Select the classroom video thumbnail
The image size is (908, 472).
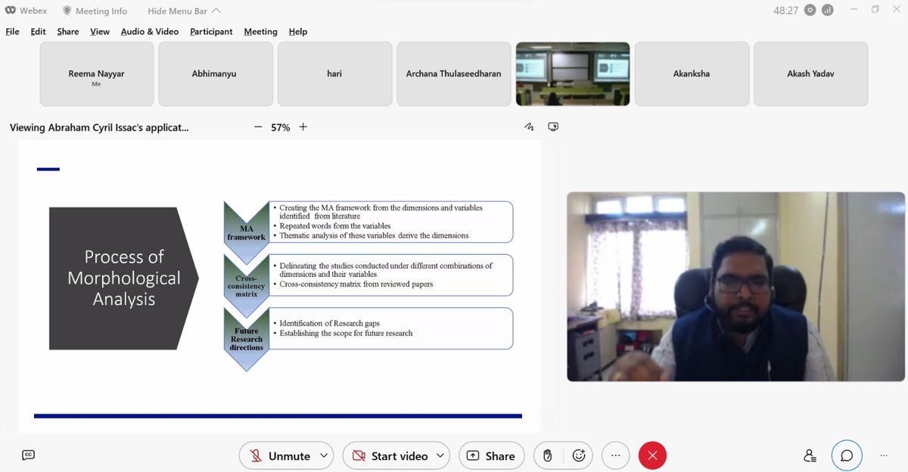(x=573, y=74)
